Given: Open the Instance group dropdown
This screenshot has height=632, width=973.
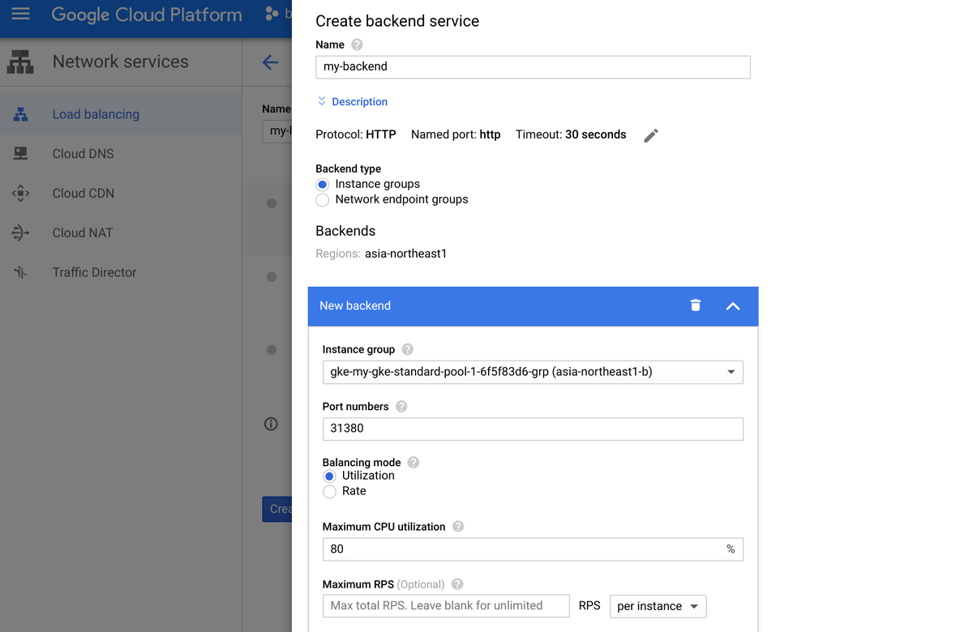Looking at the screenshot, I should tap(533, 372).
